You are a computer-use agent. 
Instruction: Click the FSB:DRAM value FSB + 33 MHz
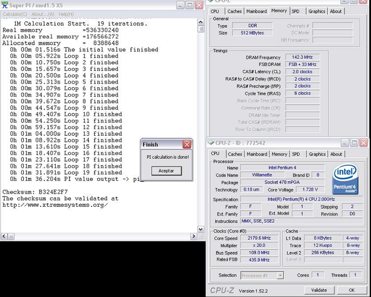302,64
